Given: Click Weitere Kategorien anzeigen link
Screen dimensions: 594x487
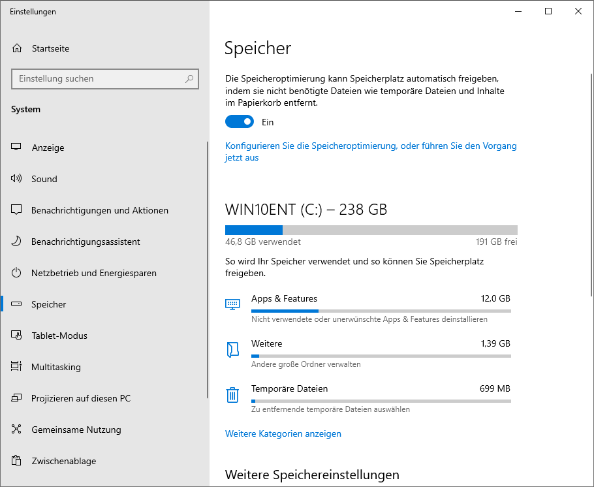Looking at the screenshot, I should 283,433.
